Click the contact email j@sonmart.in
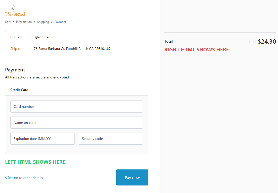 (44, 37)
